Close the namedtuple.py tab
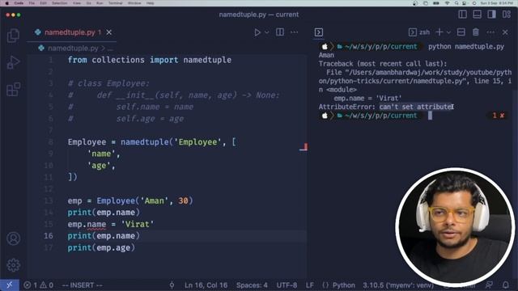This screenshot has height=291, width=518. click(x=109, y=32)
